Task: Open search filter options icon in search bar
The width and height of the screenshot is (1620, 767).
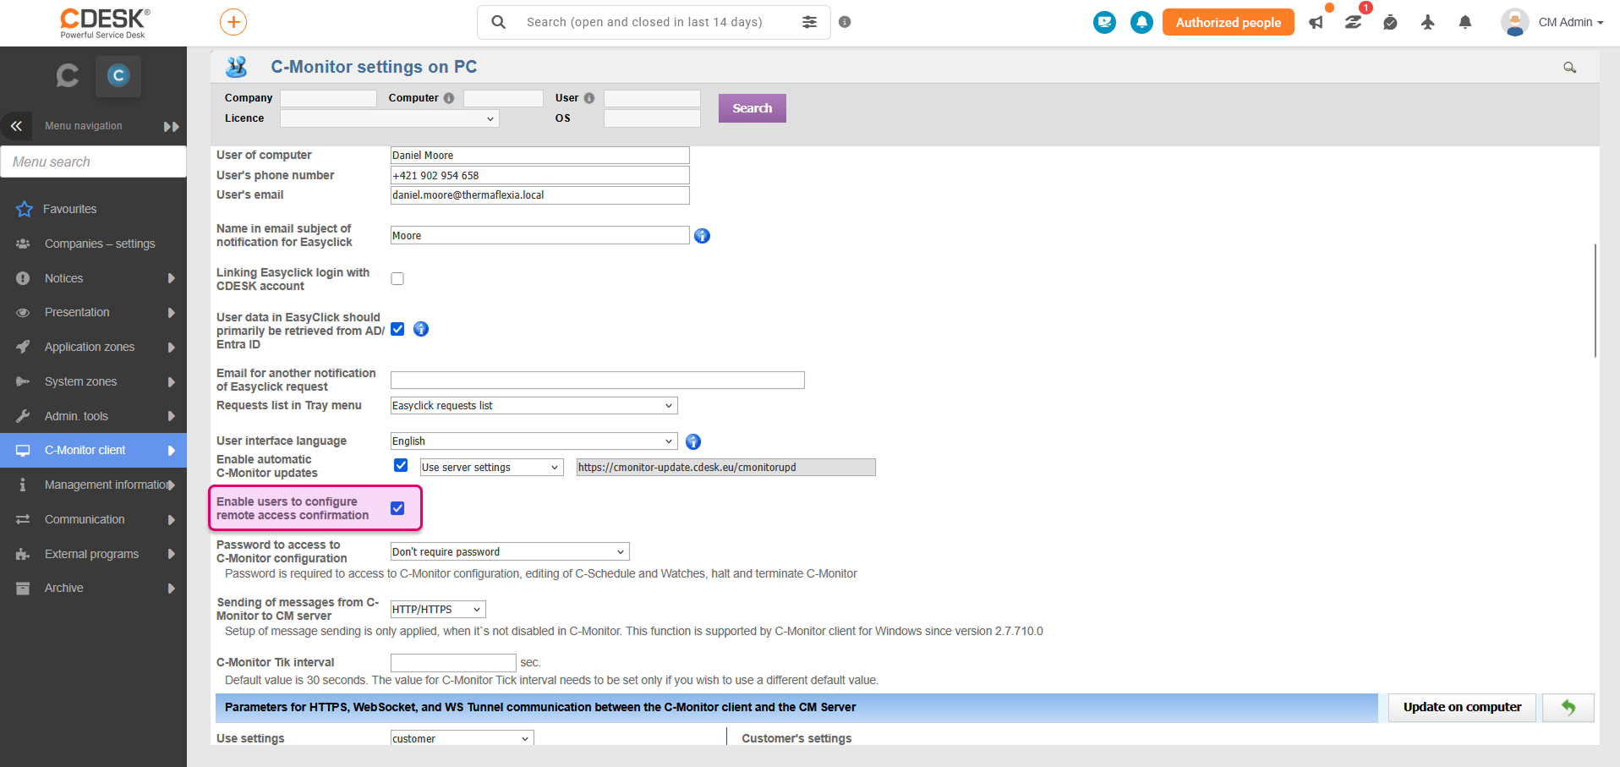Action: (809, 22)
